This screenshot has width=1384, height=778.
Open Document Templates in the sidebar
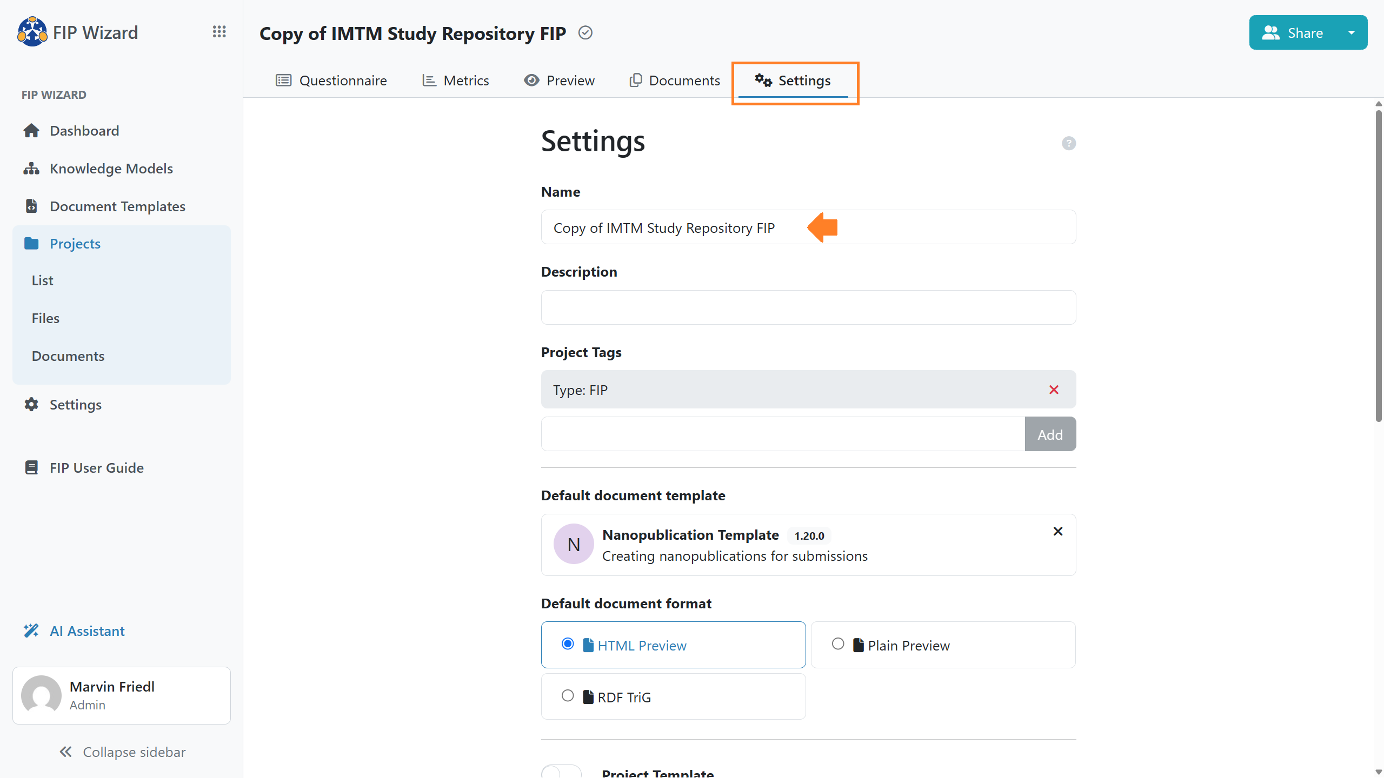122,206
